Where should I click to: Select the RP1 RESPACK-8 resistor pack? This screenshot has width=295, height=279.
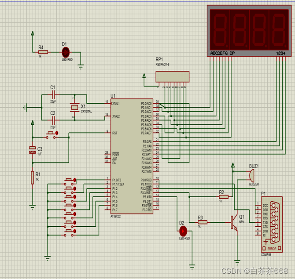pos(172,76)
